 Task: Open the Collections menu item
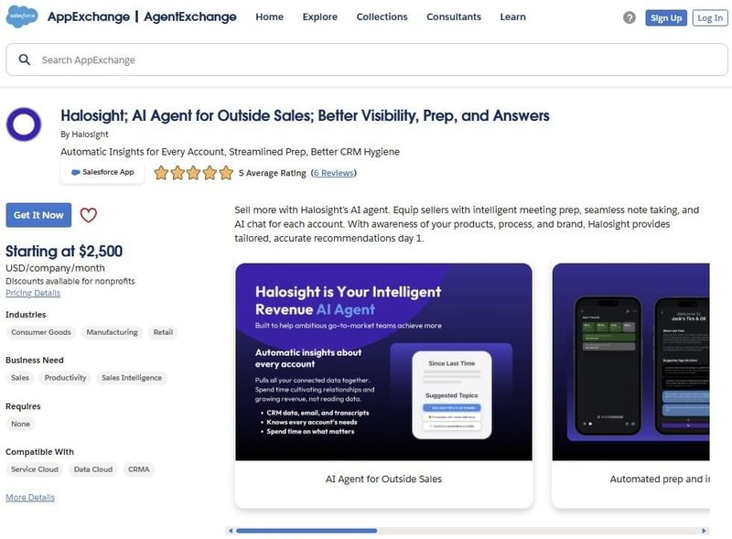pos(382,16)
